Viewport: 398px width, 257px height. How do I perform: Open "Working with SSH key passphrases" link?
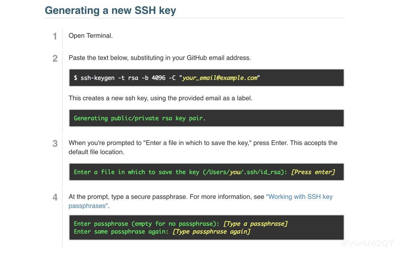point(299,197)
